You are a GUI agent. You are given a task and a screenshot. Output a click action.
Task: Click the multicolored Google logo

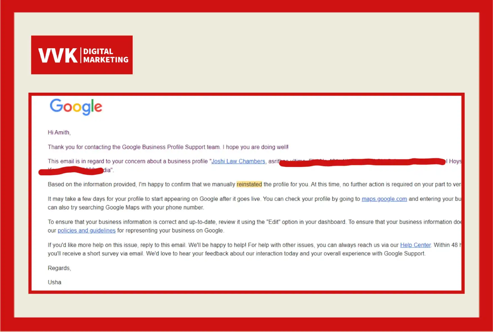(76, 107)
